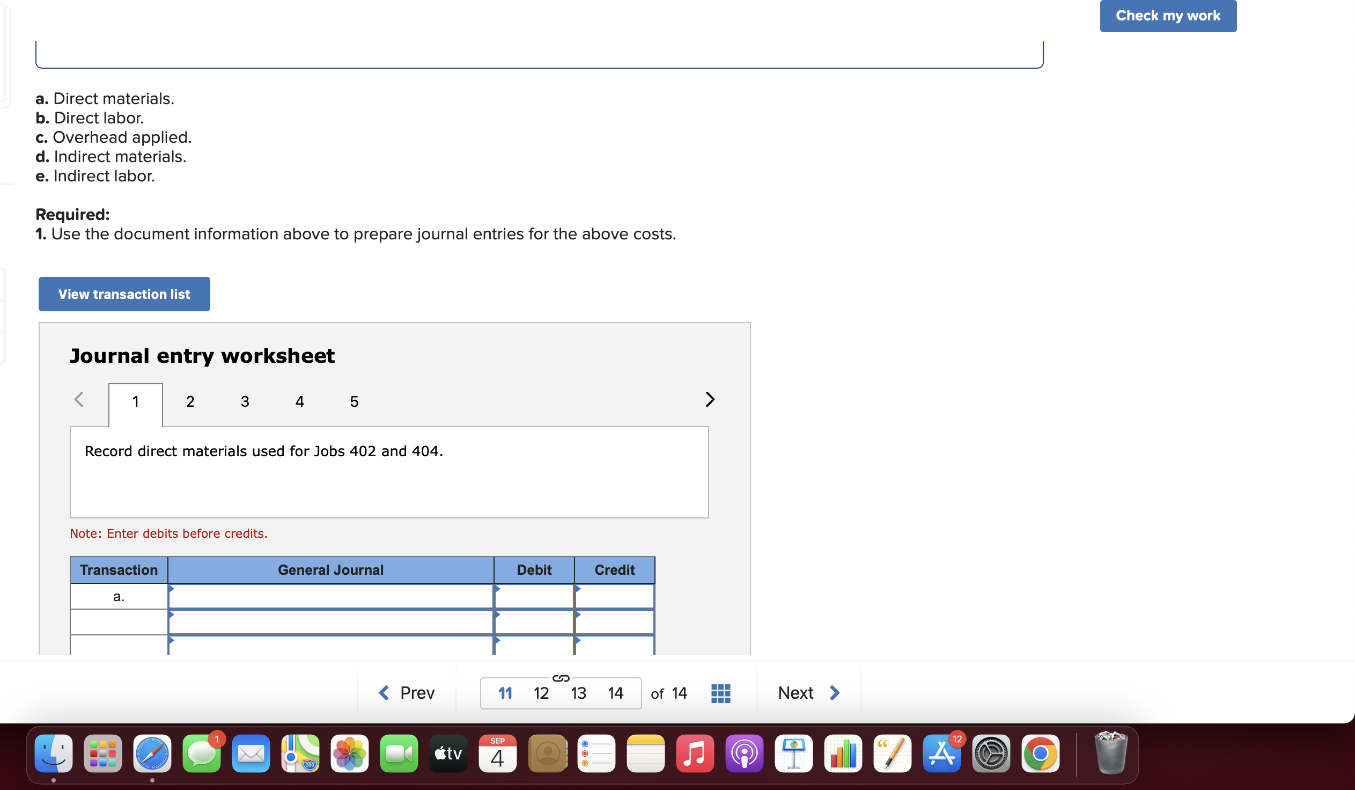Go to next journal entry arrow
1355x790 pixels.
coord(710,400)
